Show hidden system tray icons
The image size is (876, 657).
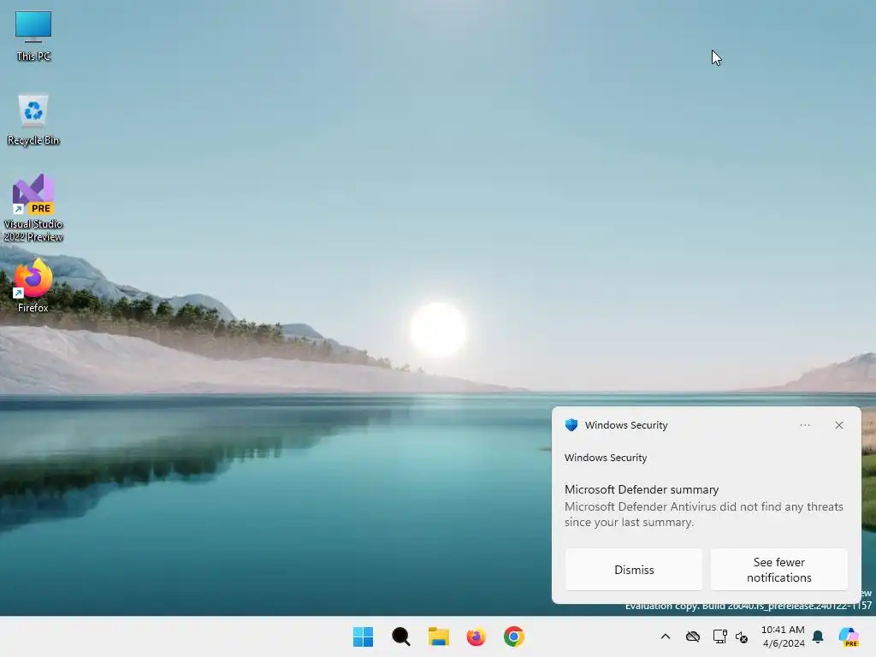[x=666, y=636]
